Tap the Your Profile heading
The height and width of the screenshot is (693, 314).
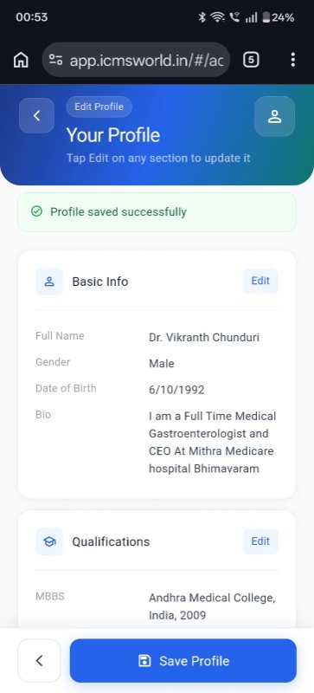(x=113, y=135)
